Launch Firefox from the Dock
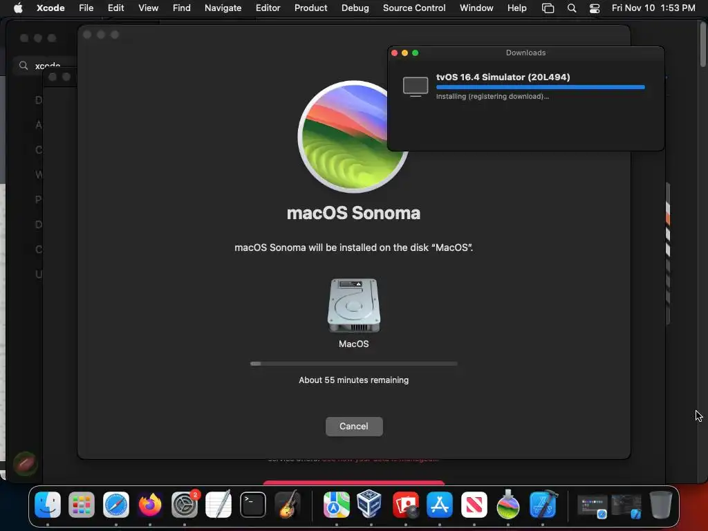708x531 pixels. (x=150, y=504)
